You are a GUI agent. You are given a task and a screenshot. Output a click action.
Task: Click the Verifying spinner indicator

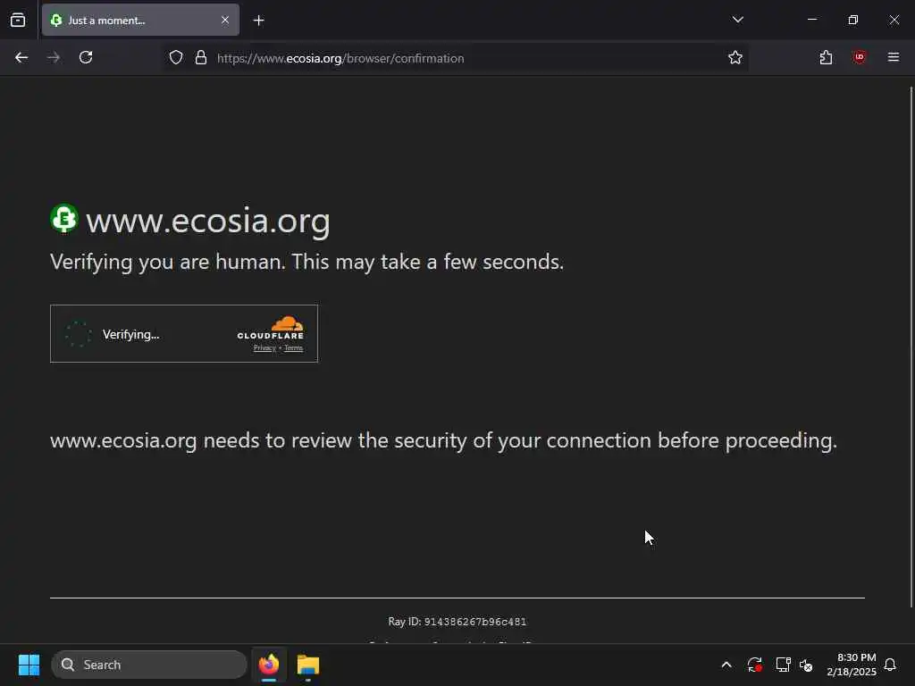pyautogui.click(x=79, y=334)
